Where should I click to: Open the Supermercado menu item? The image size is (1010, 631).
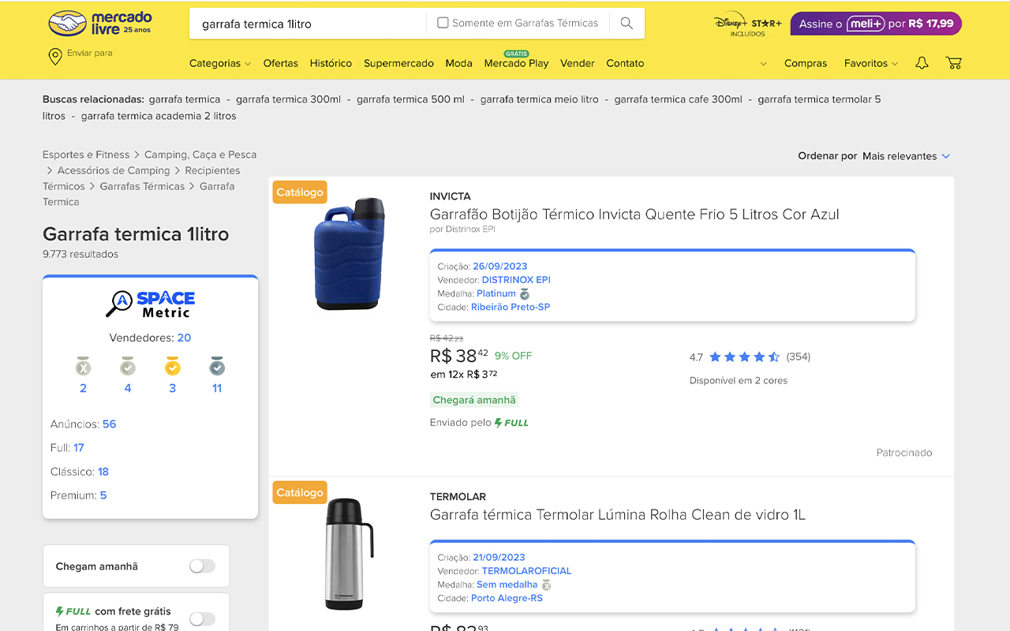tap(398, 63)
